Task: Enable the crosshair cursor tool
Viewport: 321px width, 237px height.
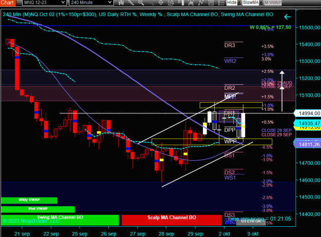Action: point(161,3)
